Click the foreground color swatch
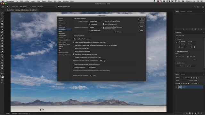The width and height of the screenshot is (205, 115). click(1, 76)
